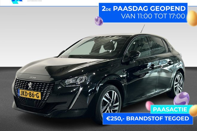Screen dimensions: 197x131
Task: Click the driver side mirror
Action: [135, 54]
